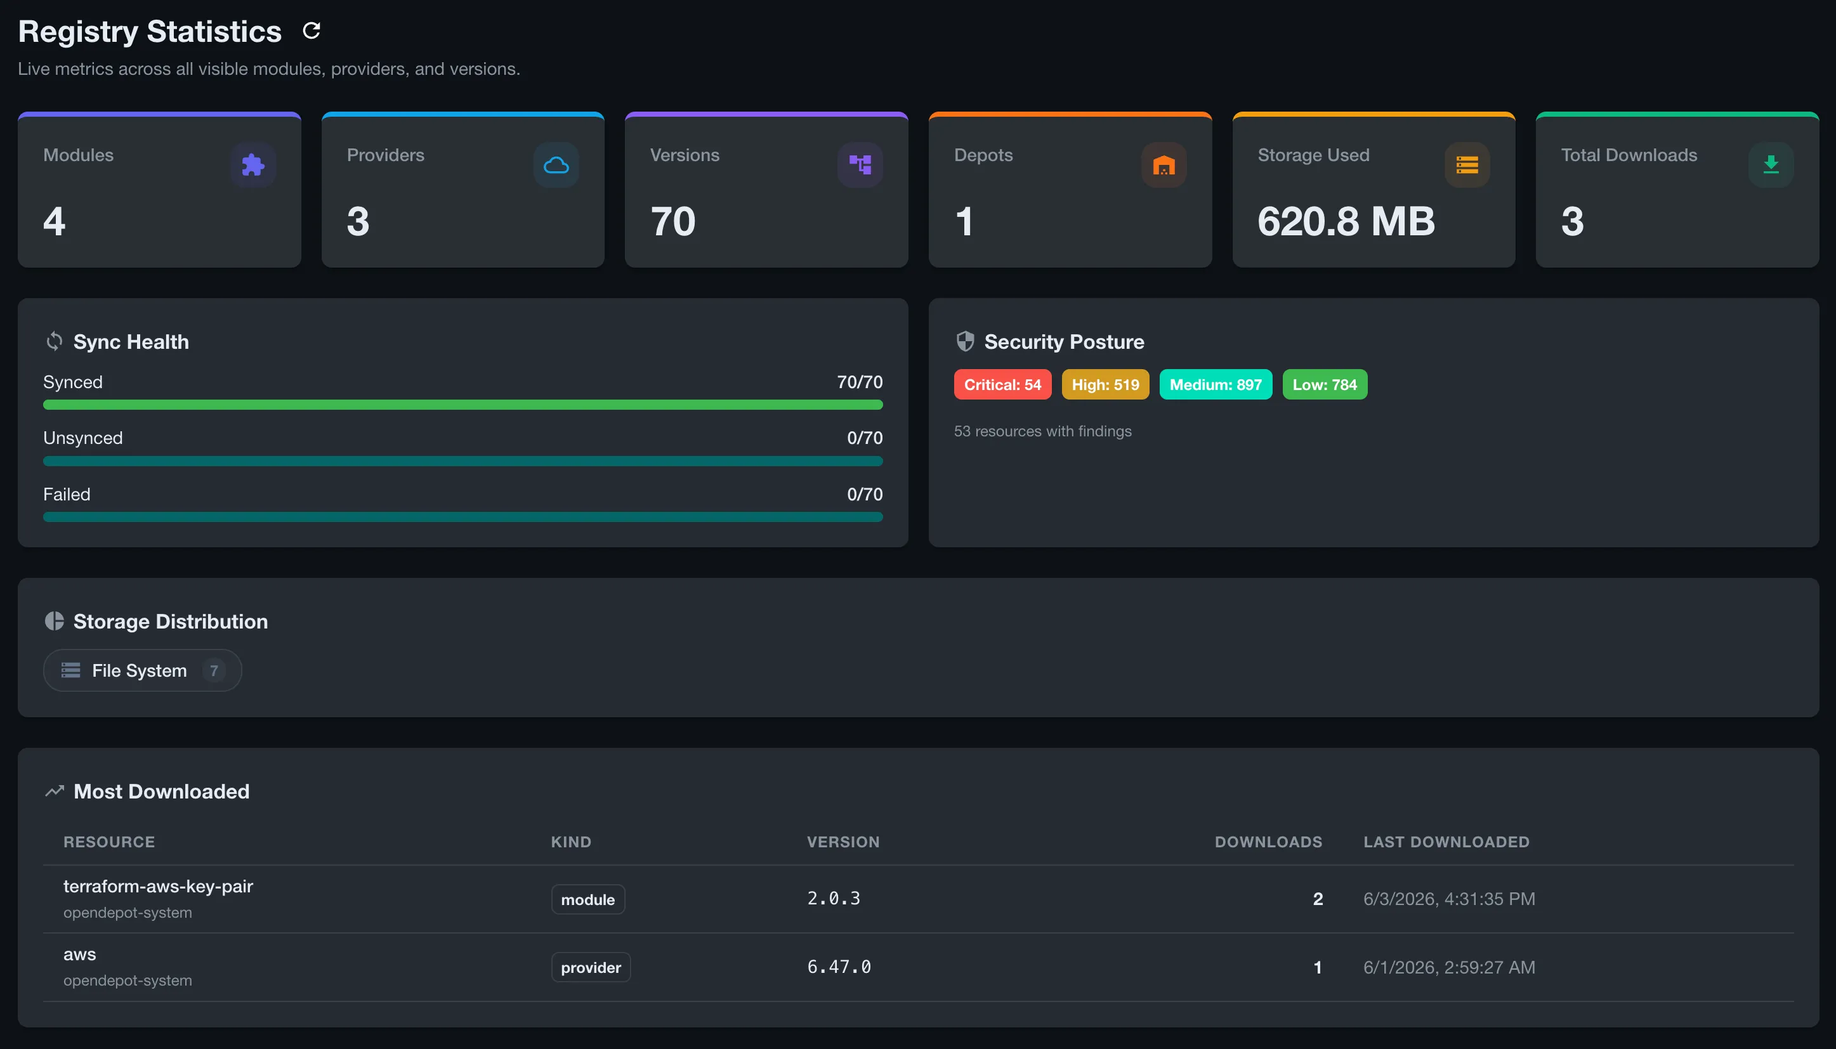The width and height of the screenshot is (1836, 1049).
Task: Click the High: 519 badge
Action: pyautogui.click(x=1105, y=385)
